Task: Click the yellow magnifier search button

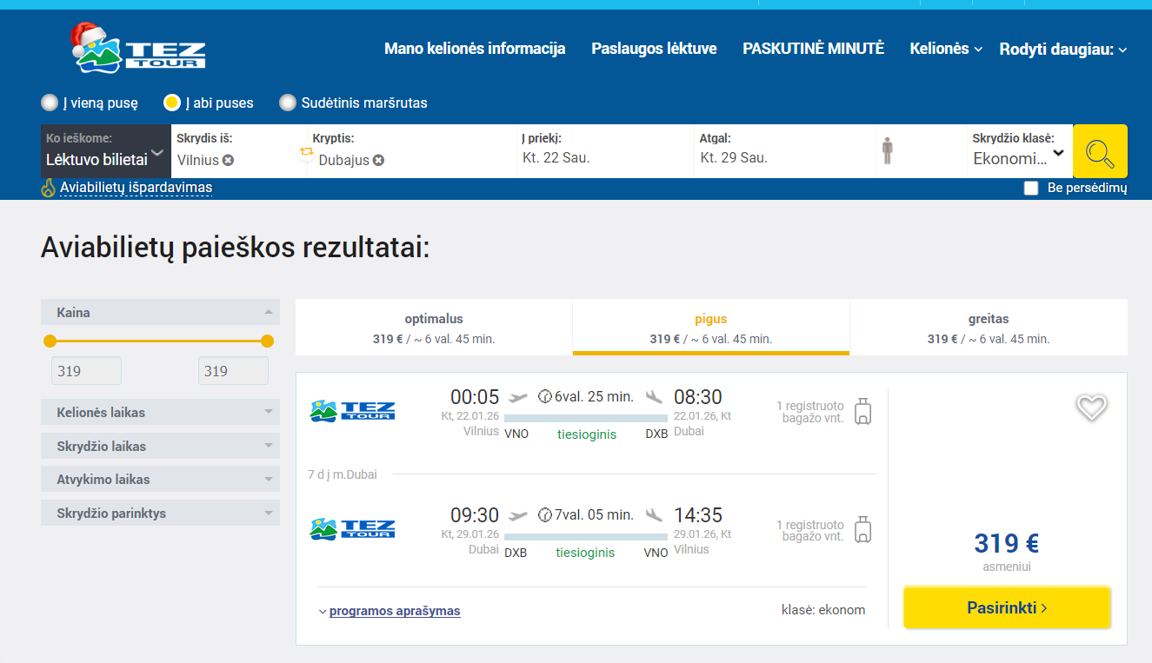Action: (1100, 152)
